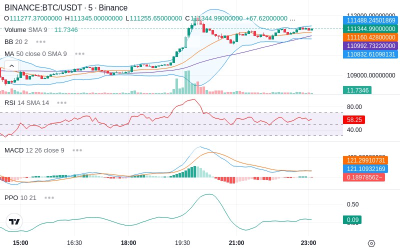The height and width of the screenshot is (250, 400).
Task: Open more options for PPO 10 21
Action: [49, 197]
